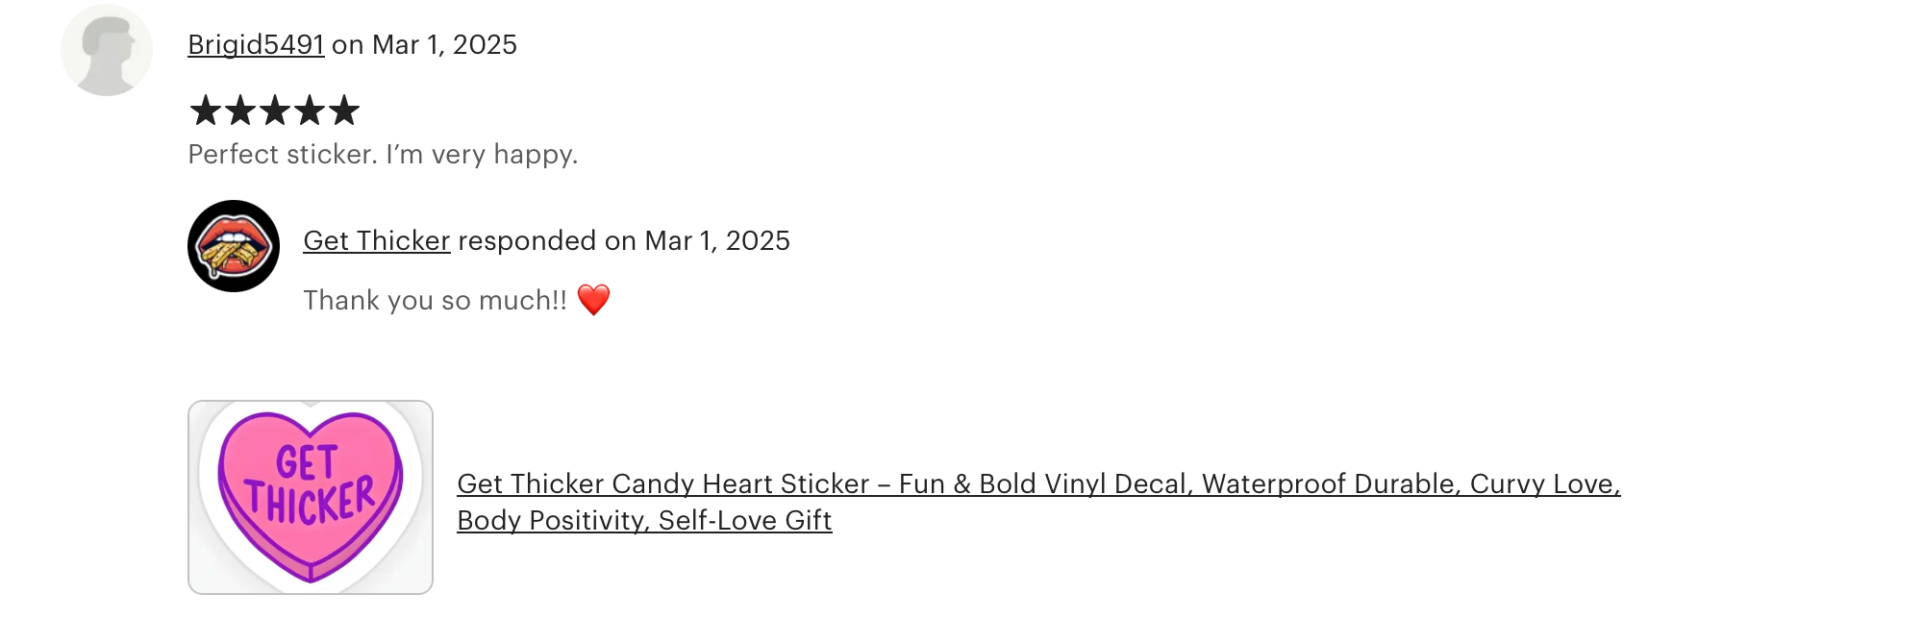Click the fourth rating star
This screenshot has height=619, width=1923.
tap(310, 111)
